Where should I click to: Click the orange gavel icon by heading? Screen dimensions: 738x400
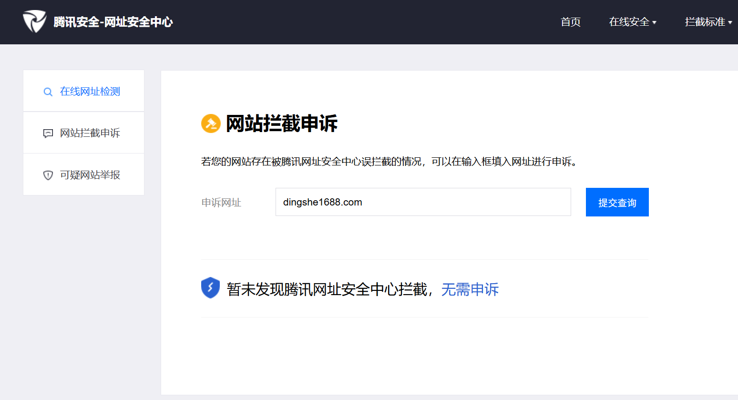pos(211,123)
